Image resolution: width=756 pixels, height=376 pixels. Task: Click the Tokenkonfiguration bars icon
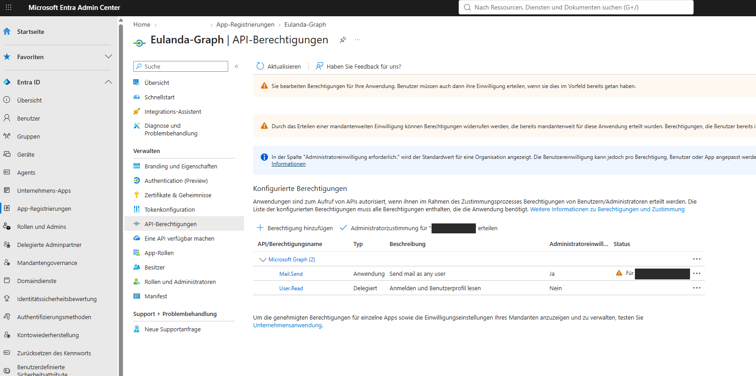click(x=136, y=209)
